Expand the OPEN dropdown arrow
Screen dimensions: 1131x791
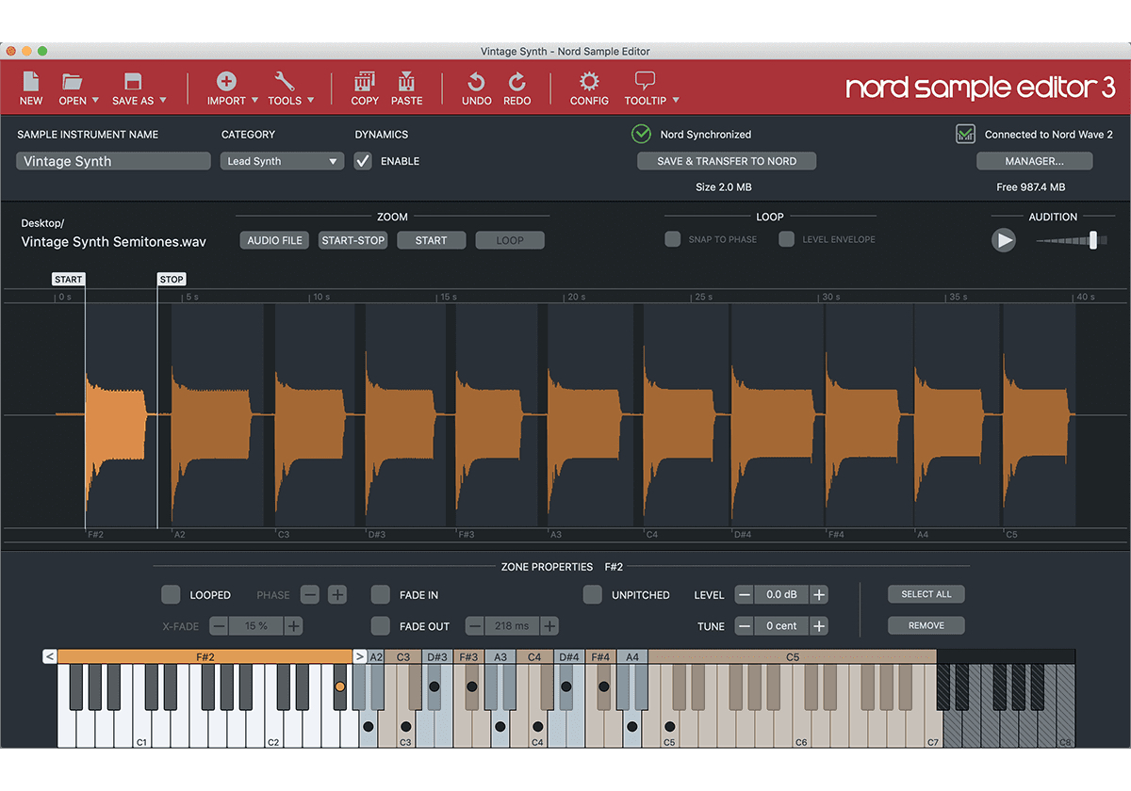[x=95, y=101]
